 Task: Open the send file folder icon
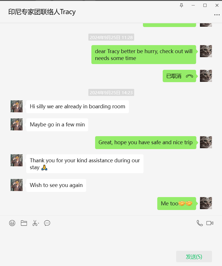click(x=24, y=223)
